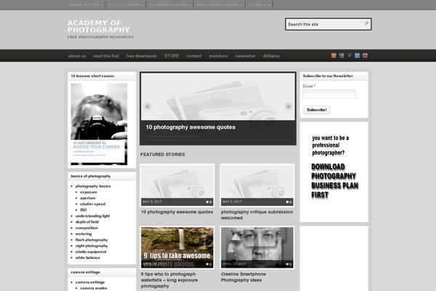Screen dimensions: 436x291
Task: Open the Master Your Camera ebook image
Action: [x=99, y=124]
